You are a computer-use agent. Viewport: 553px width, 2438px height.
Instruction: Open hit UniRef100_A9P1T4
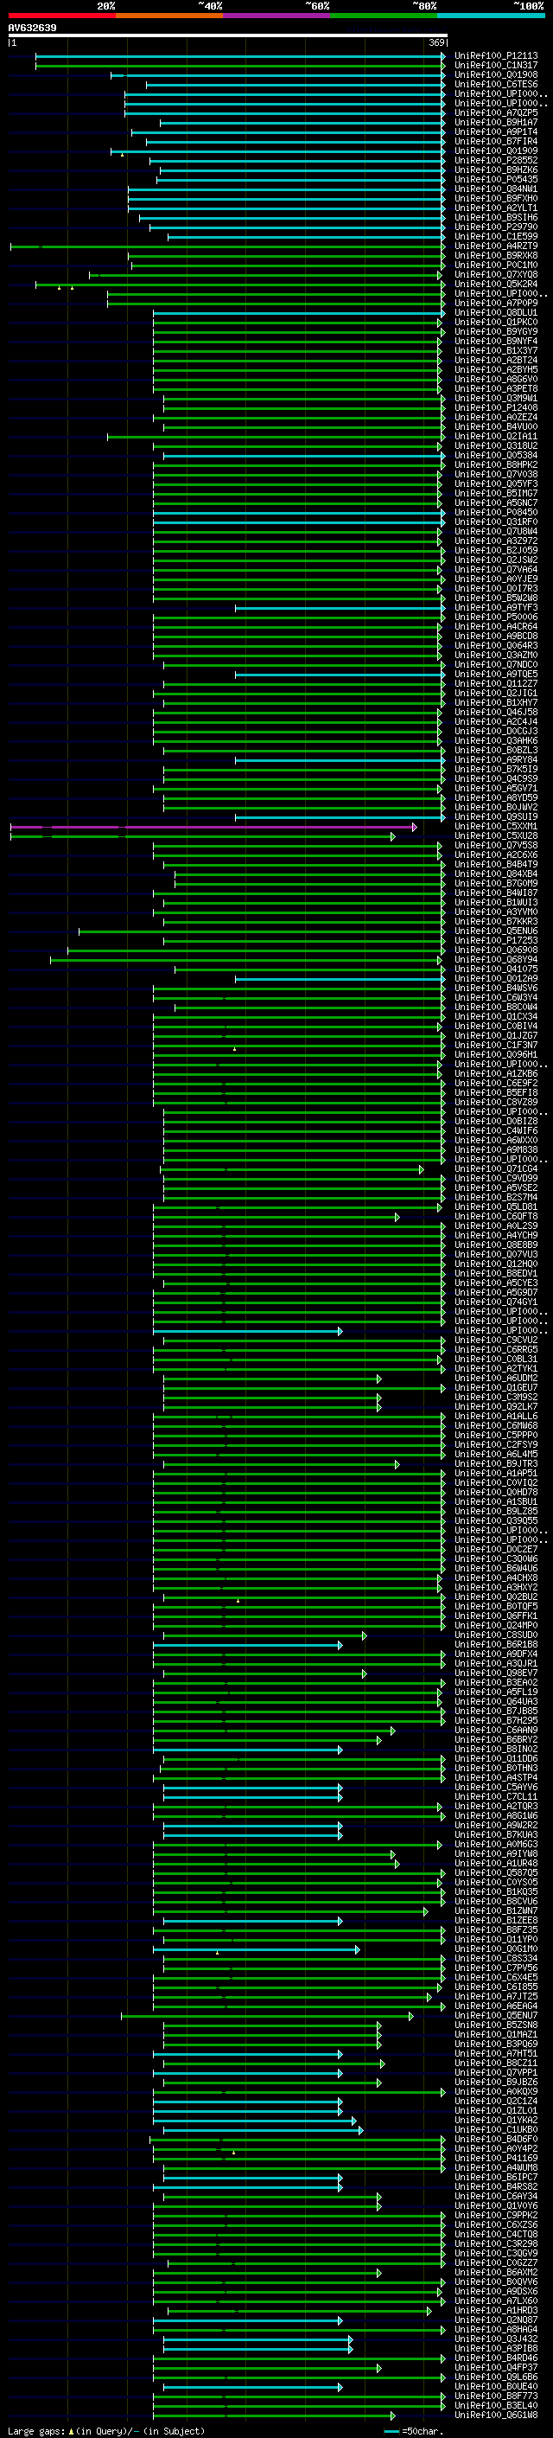pos(496,131)
